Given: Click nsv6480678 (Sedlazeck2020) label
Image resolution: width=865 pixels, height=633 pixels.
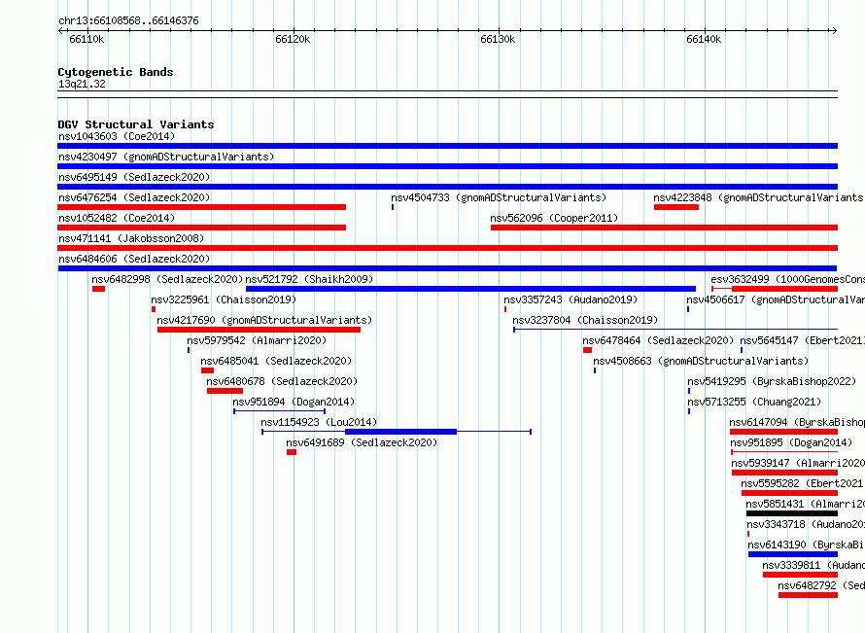Looking at the screenshot, I should pos(282,381).
